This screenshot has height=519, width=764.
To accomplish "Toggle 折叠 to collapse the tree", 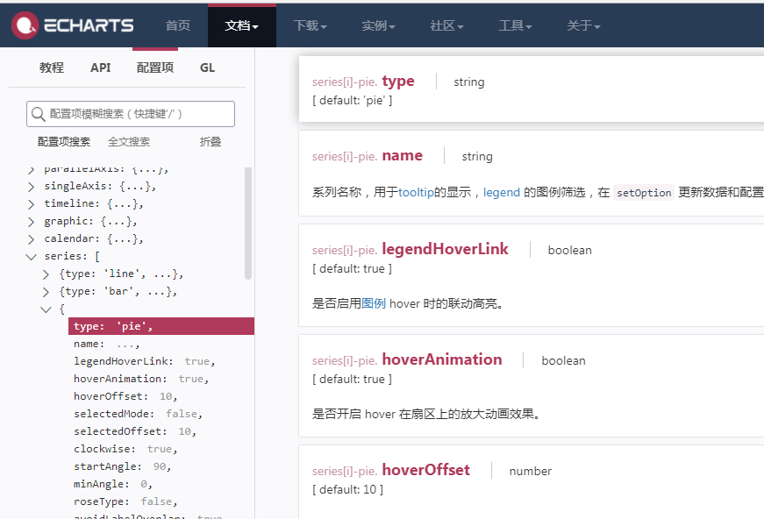I will 210,141.
